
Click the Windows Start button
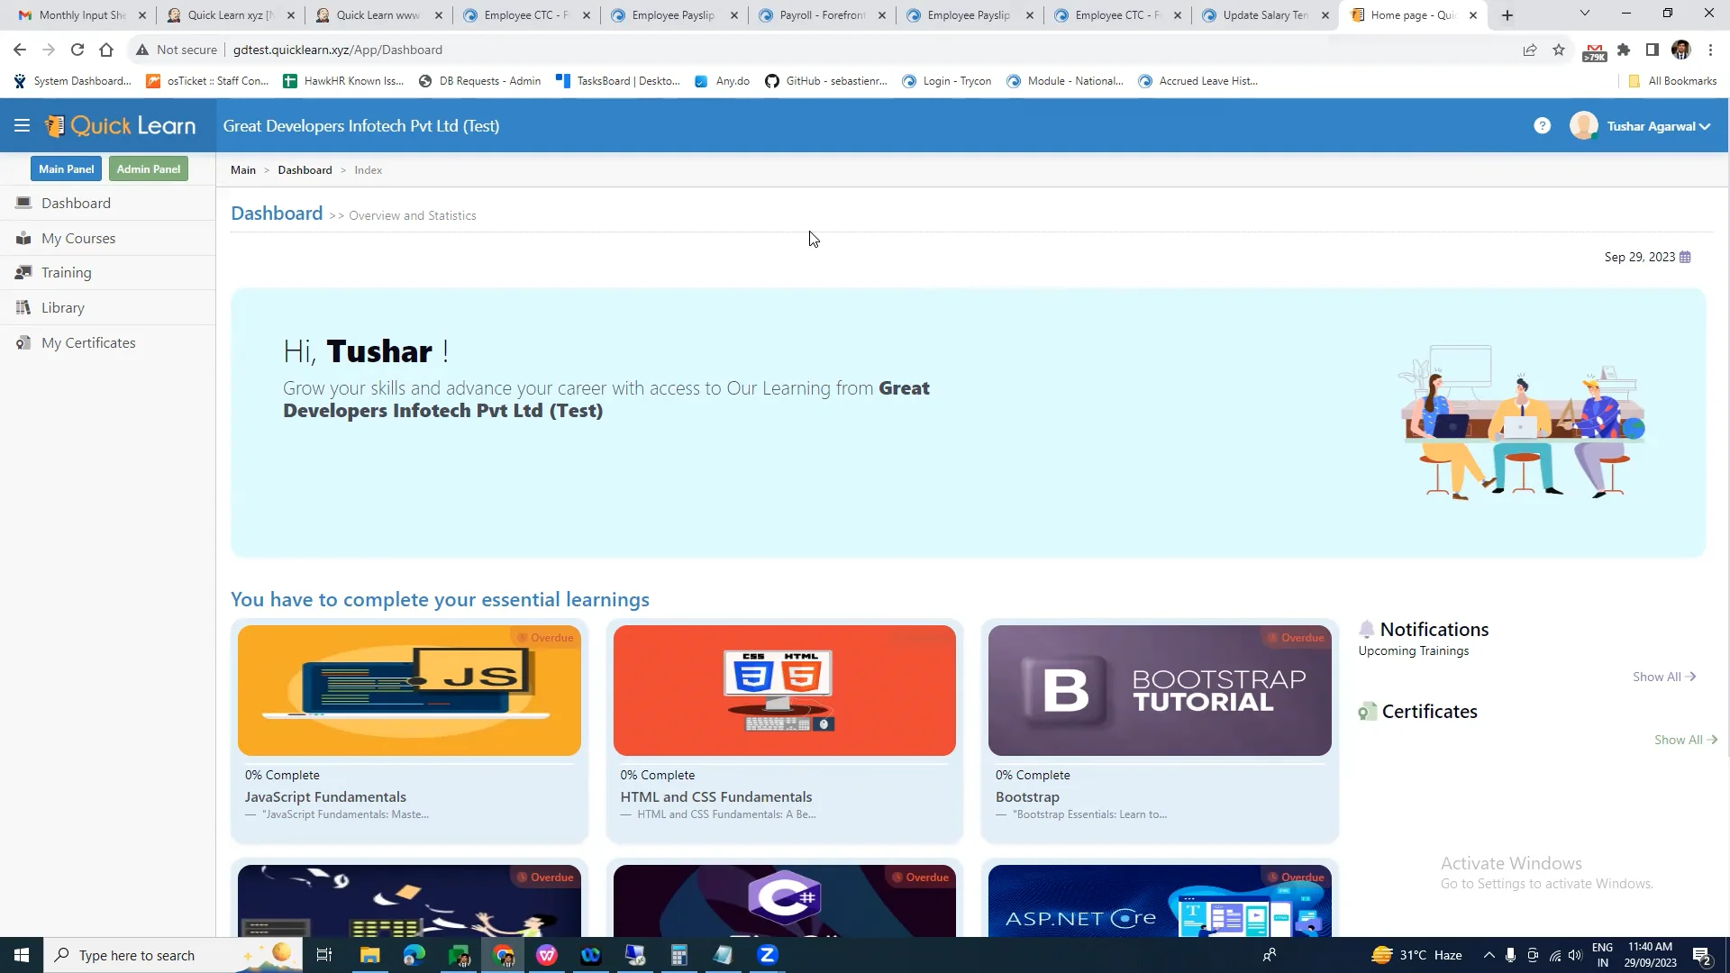click(22, 955)
